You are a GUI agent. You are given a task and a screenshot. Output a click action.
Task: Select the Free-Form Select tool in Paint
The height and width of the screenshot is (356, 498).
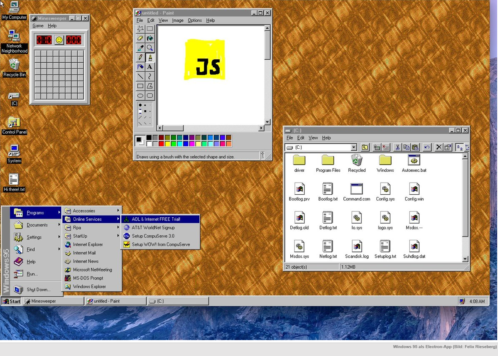click(140, 29)
